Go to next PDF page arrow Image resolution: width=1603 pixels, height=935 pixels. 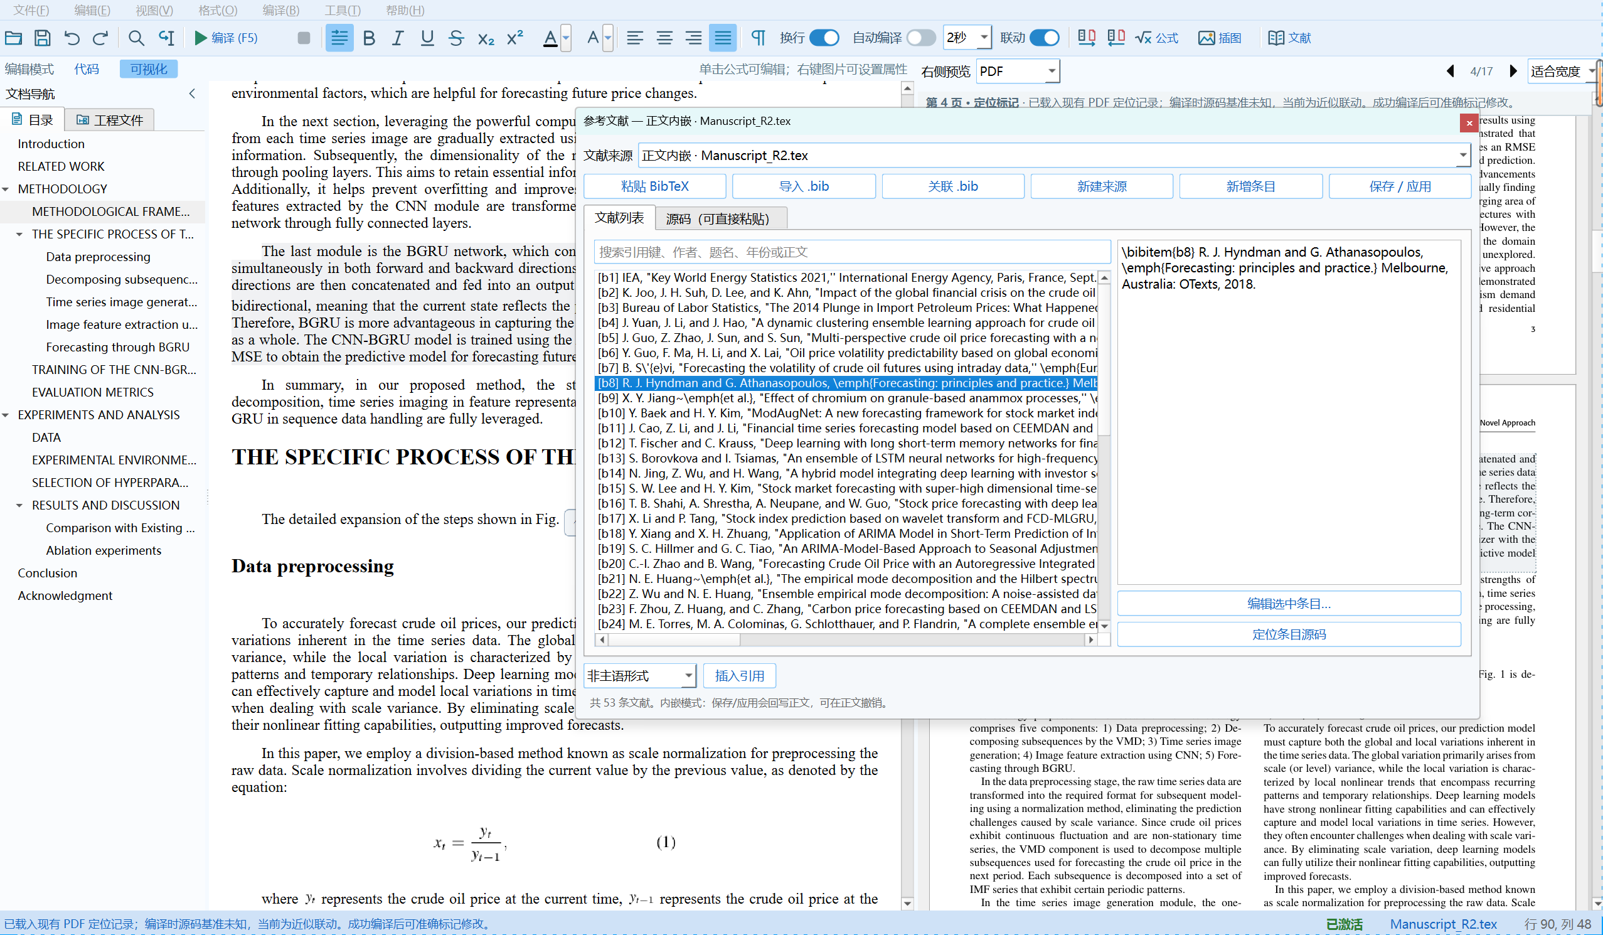click(x=1513, y=72)
